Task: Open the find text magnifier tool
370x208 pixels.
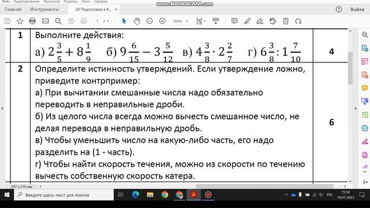Action: (x=58, y=21)
